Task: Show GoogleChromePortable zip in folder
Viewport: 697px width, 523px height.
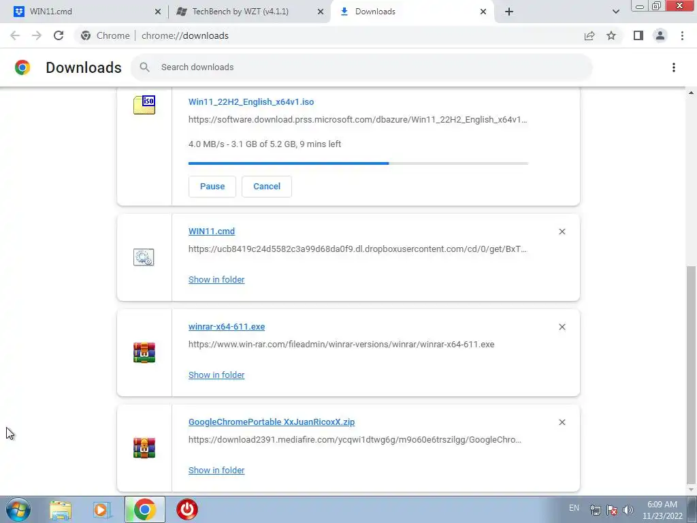Action: pyautogui.click(x=216, y=470)
